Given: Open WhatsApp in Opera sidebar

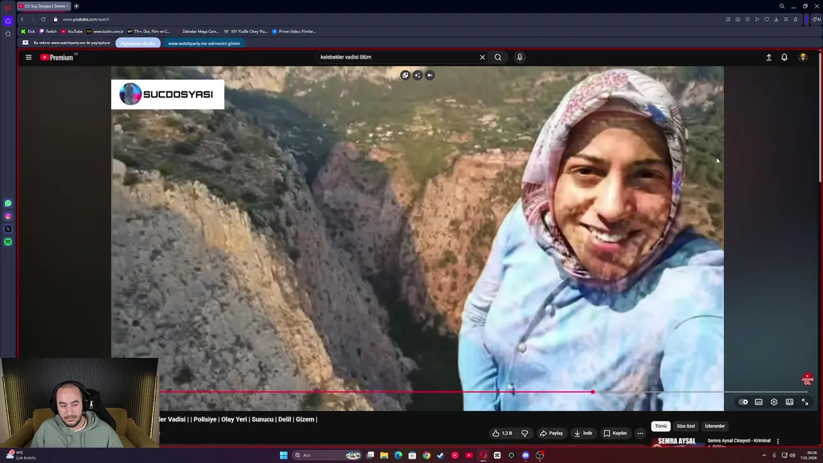Looking at the screenshot, I should (x=8, y=203).
